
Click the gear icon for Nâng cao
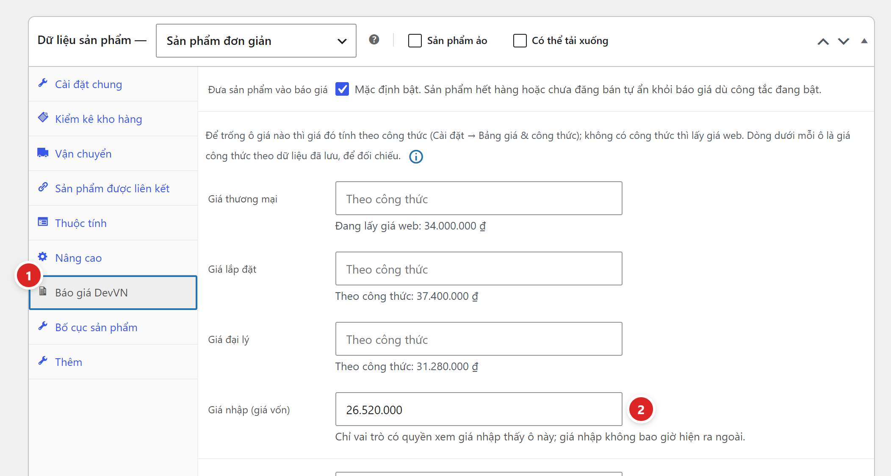coord(43,257)
